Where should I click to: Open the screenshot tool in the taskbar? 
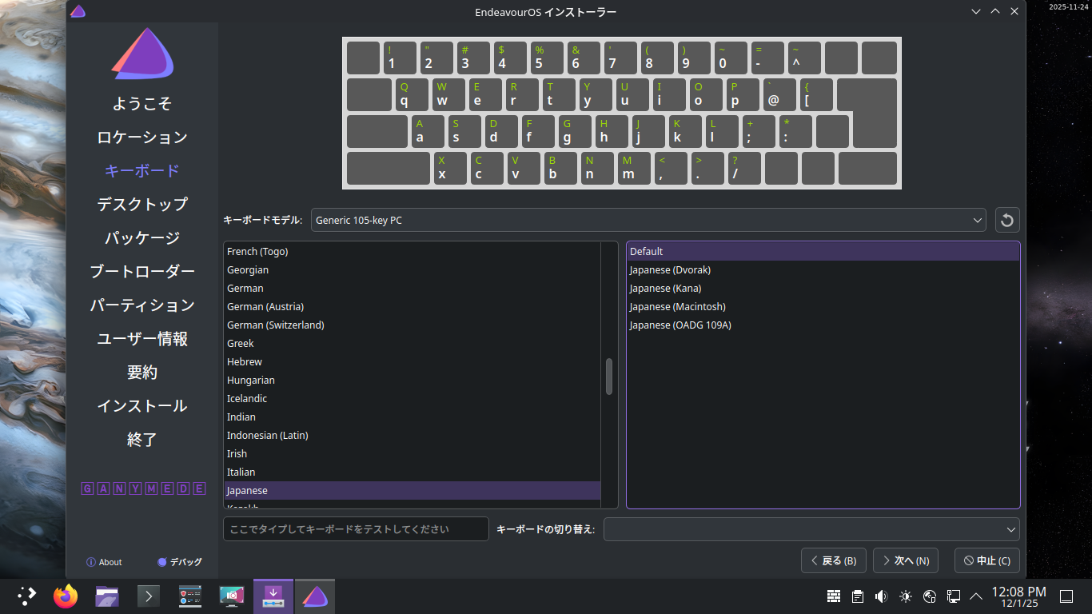pos(231,596)
